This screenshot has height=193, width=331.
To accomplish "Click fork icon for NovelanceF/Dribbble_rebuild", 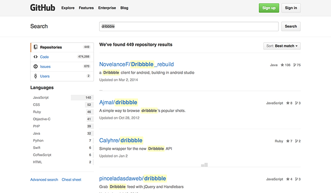I will pyautogui.click(x=295, y=65).
